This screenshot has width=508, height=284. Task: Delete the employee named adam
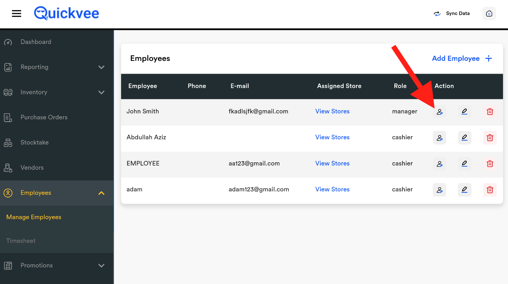click(x=490, y=190)
